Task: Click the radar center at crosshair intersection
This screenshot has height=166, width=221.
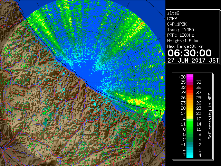Action: pos(83,83)
